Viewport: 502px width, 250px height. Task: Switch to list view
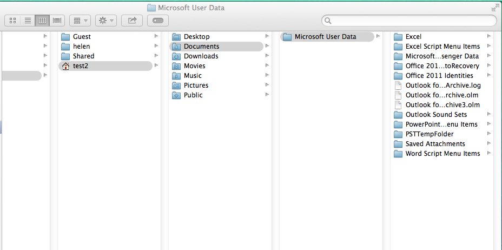(x=28, y=21)
